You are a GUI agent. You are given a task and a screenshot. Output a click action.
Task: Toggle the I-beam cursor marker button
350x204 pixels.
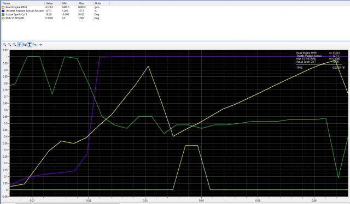coord(30,45)
